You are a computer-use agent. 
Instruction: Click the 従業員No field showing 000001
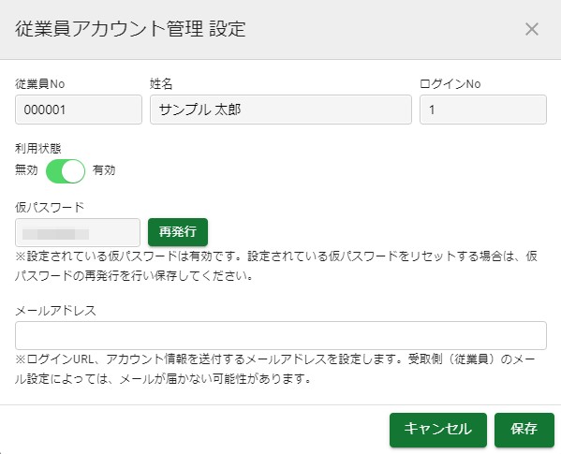79,110
